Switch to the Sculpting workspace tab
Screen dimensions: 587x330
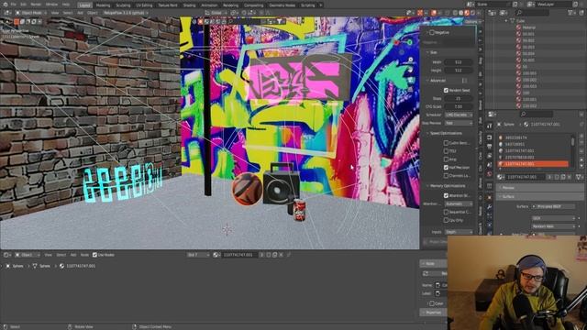pos(123,5)
